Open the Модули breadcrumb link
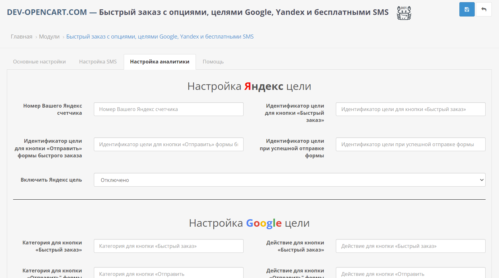Viewport: 499px width, 278px height. (49, 36)
